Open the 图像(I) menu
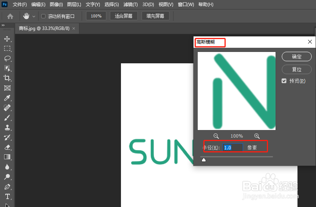Viewport: 316px width, 207px height. [56, 5]
